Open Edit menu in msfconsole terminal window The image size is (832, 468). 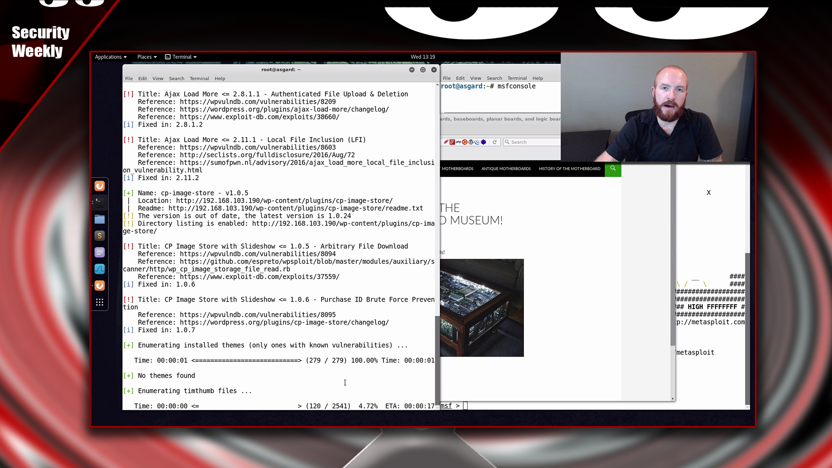(460, 78)
